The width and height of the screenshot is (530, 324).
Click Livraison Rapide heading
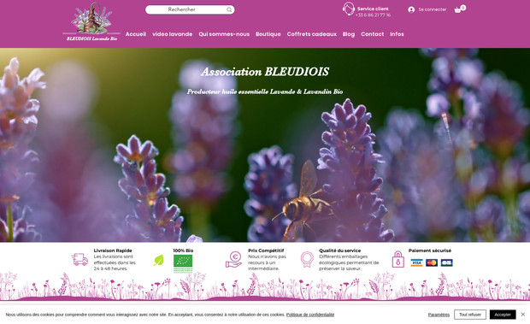(x=113, y=250)
